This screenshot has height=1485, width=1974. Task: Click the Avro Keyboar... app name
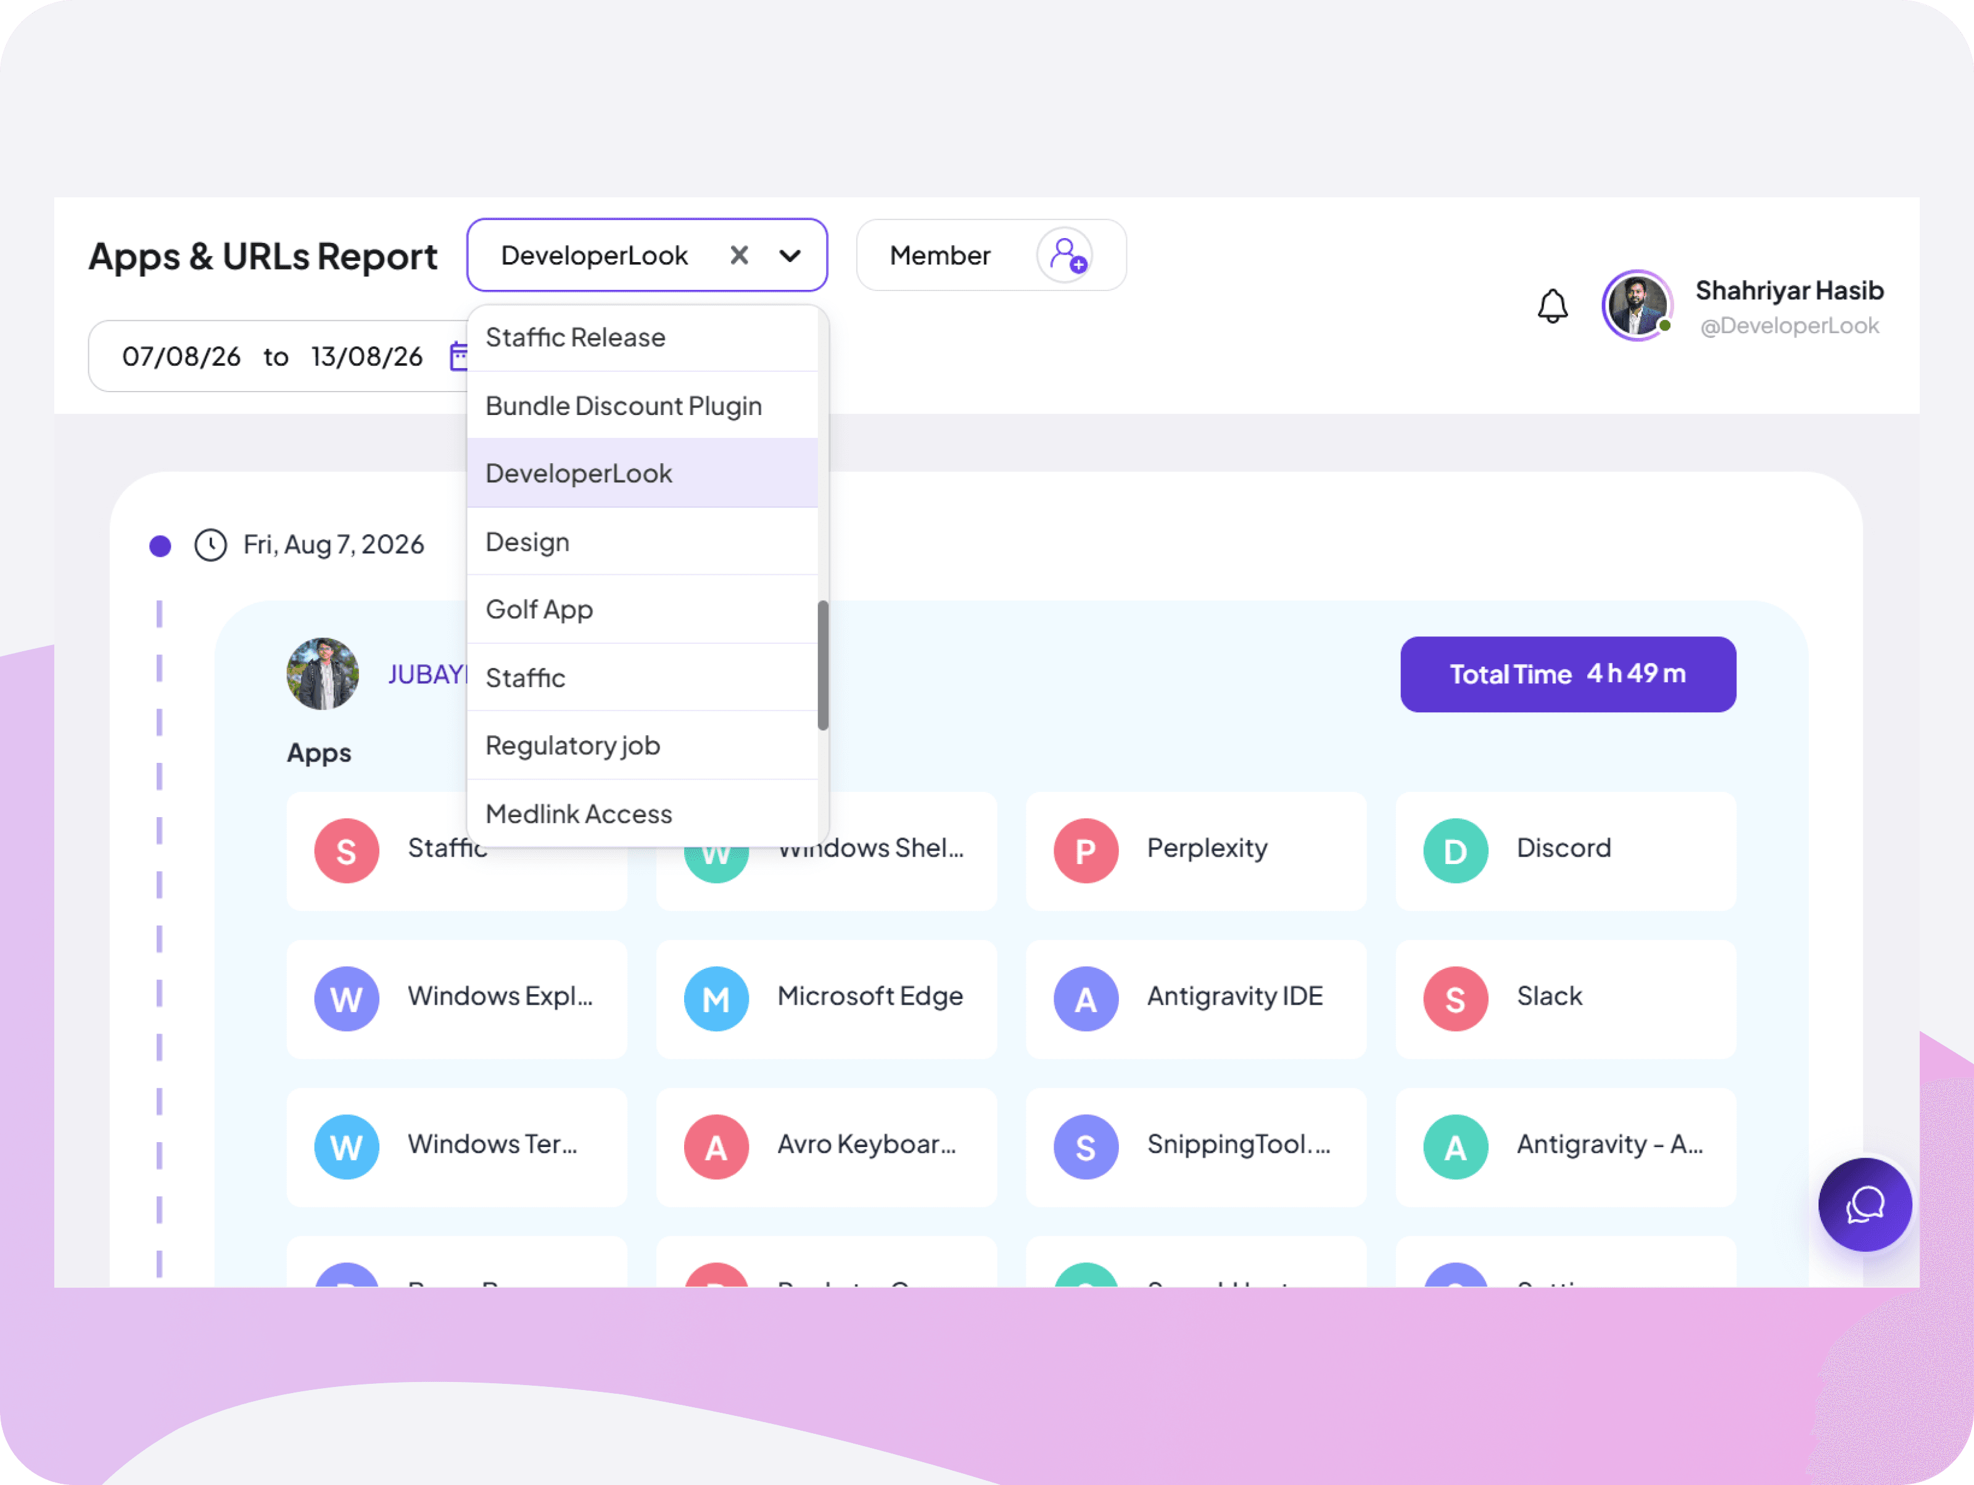tap(867, 1143)
